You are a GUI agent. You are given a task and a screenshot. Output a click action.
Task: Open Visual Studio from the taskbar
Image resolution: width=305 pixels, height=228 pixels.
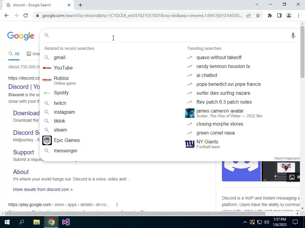coord(66,222)
